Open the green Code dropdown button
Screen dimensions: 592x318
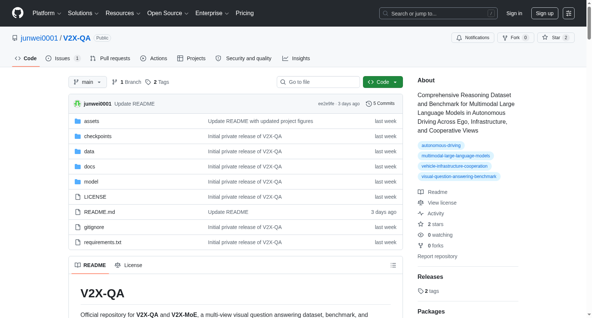[383, 82]
